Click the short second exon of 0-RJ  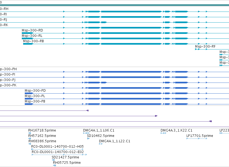pos(104,22)
